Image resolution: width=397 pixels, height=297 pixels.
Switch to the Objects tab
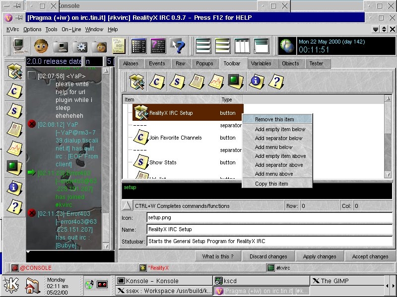click(x=290, y=64)
